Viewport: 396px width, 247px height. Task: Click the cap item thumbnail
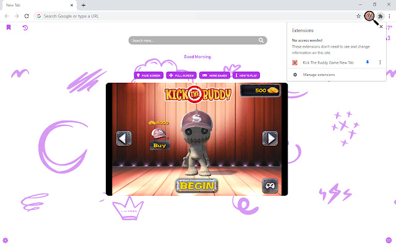click(159, 133)
